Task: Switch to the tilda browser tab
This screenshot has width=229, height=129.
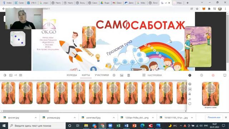Action: [142, 3]
